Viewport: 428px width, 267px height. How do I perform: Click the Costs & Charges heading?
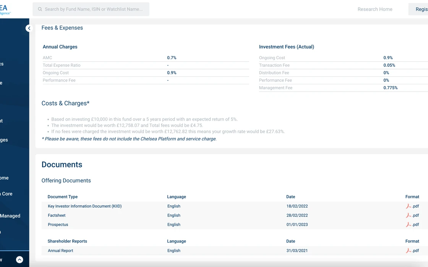65,103
